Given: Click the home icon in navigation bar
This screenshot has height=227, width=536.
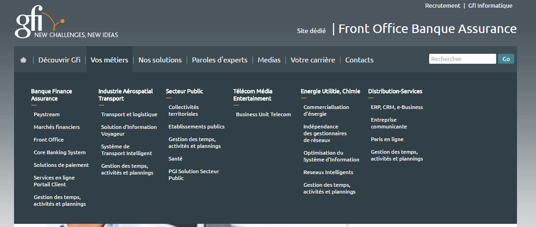Looking at the screenshot, I should point(23,60).
